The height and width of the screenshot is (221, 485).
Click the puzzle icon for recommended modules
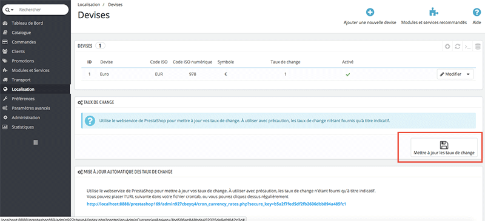(433, 12)
